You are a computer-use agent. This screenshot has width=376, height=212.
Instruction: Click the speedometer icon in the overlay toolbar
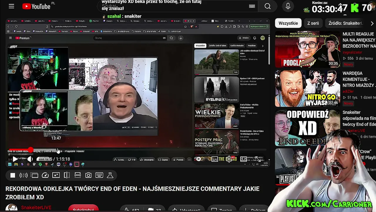(45, 175)
